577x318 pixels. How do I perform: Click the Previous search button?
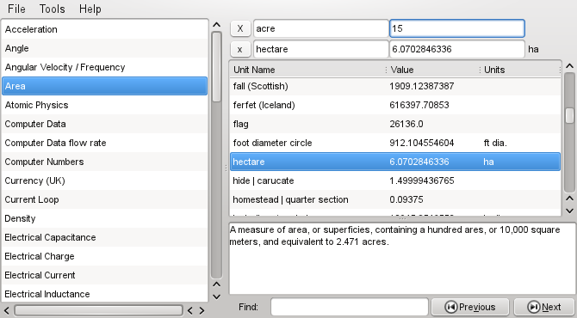click(x=470, y=307)
